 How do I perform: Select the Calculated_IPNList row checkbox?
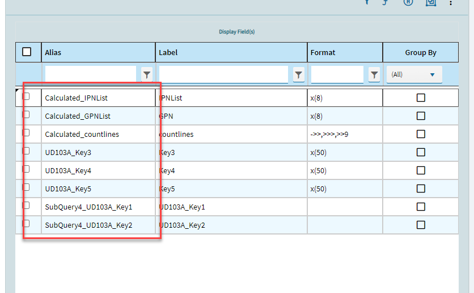26,97
